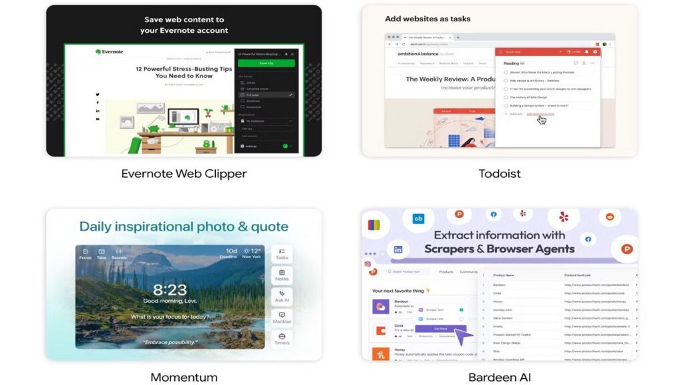Check off '11 tips for presenting' task
This screenshot has height=385, width=684.
point(506,89)
